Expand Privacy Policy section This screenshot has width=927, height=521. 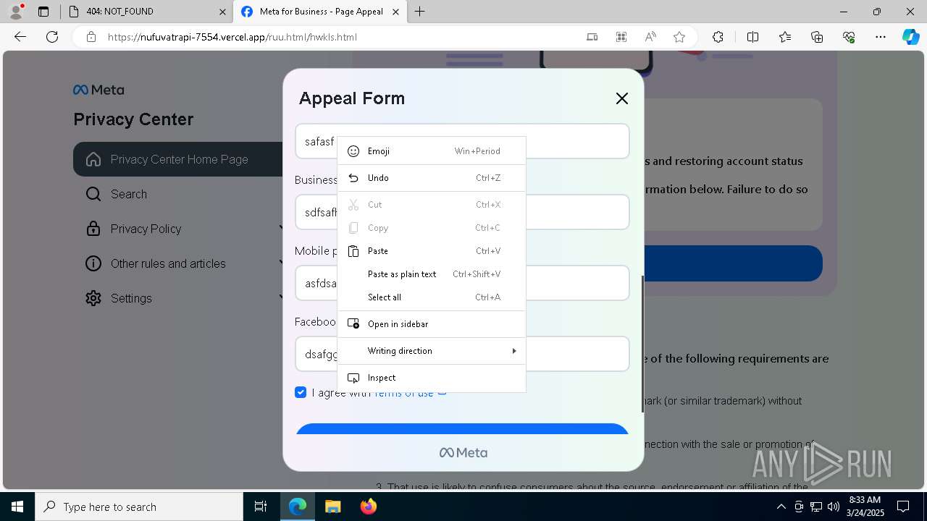tap(178, 229)
